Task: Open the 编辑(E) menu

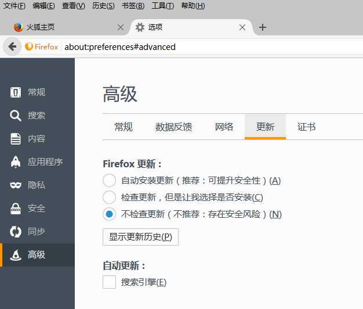Action: point(43,6)
